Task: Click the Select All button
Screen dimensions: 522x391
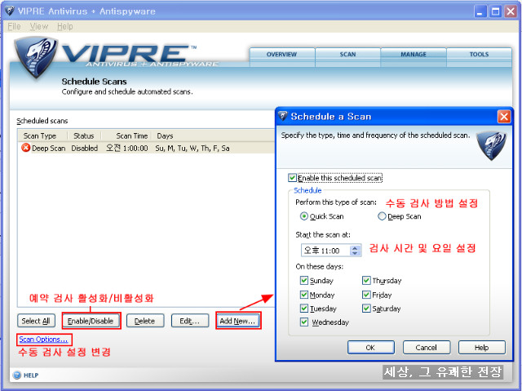Action: [36, 321]
